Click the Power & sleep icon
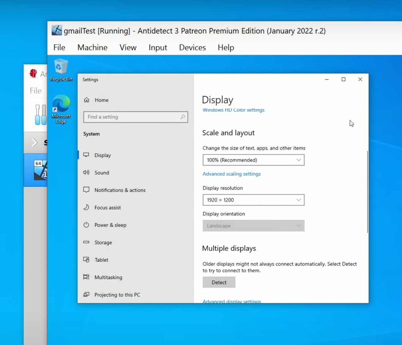Screen dimensions: 402x345 point(86,225)
